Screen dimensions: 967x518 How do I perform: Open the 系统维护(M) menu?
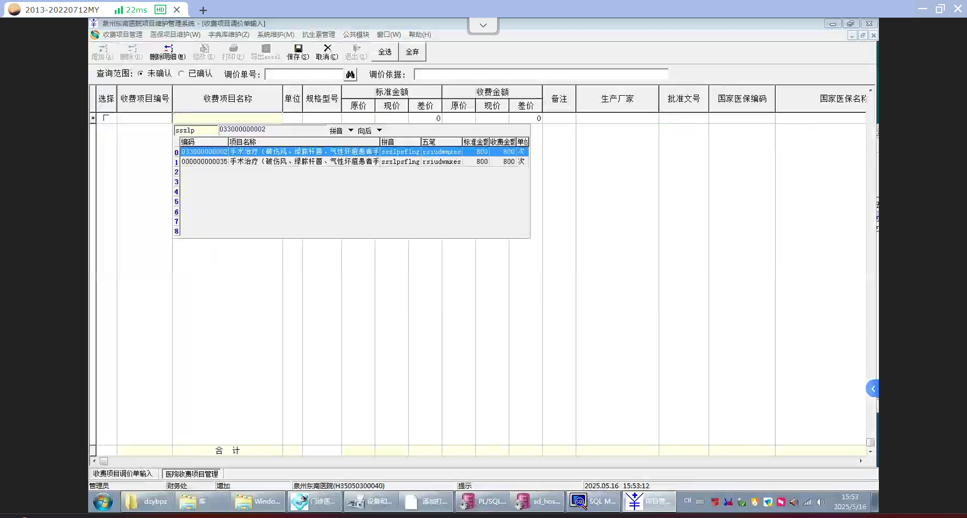275,35
